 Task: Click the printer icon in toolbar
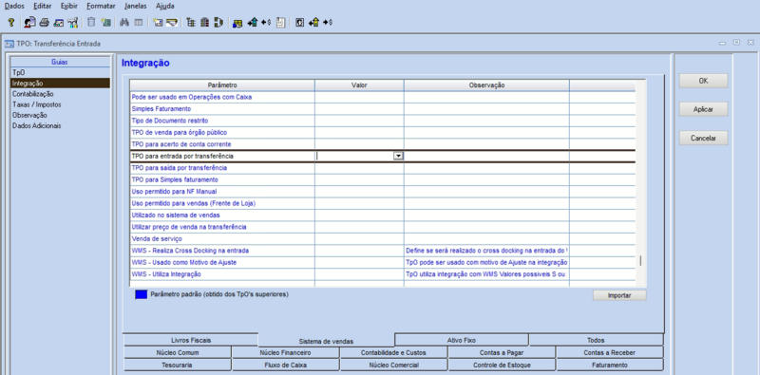click(44, 22)
